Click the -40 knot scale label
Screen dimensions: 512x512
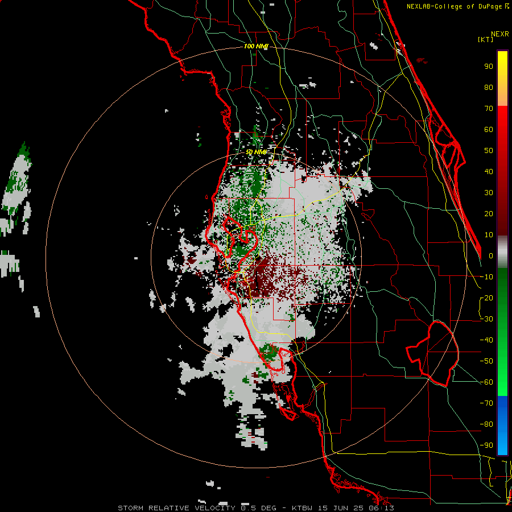click(486, 340)
